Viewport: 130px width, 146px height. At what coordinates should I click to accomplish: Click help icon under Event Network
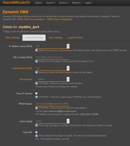(x=36, y=72)
